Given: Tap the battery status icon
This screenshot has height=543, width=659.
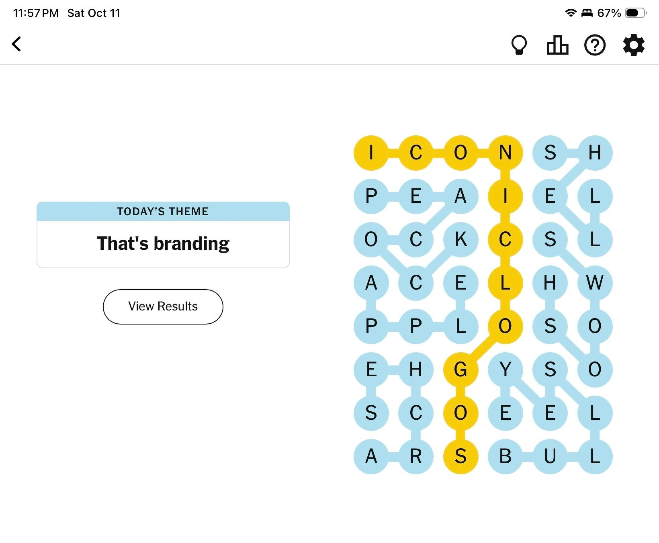Looking at the screenshot, I should 636,13.
